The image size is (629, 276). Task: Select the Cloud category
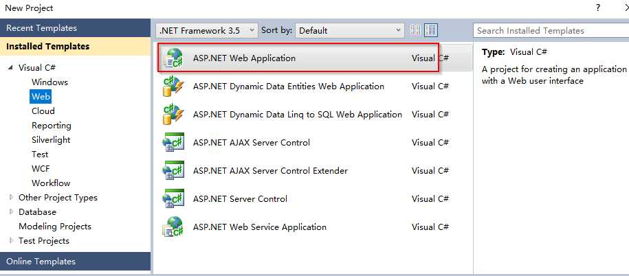click(43, 111)
